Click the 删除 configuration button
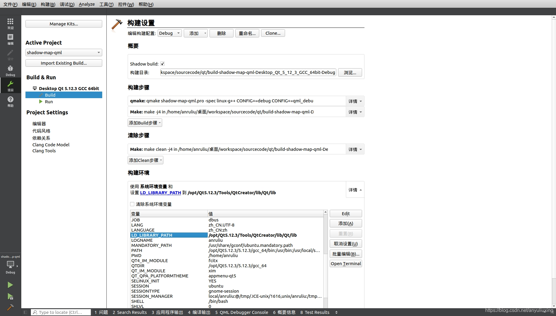This screenshot has width=556, height=316. (x=221, y=33)
